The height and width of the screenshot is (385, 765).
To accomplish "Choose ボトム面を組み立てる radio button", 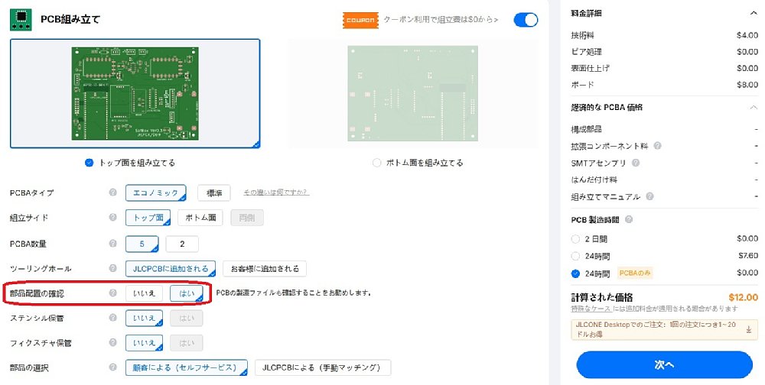I will (376, 163).
